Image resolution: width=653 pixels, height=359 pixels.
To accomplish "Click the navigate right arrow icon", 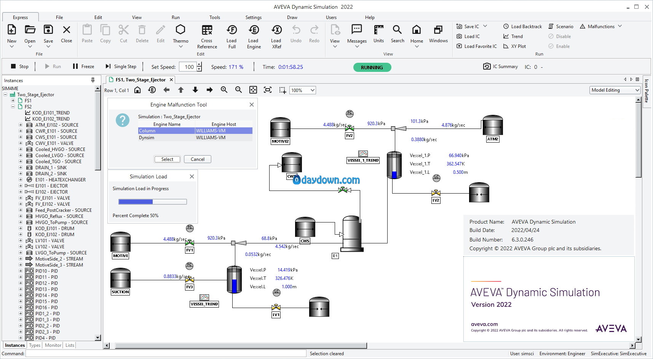I will [210, 90].
